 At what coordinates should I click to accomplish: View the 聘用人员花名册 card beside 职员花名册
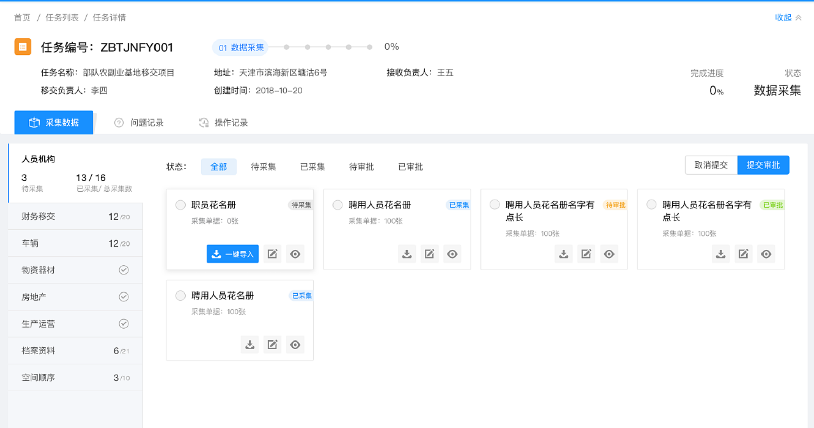[452, 254]
